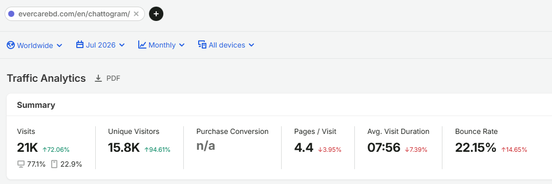This screenshot has width=552, height=184.
Task: Click the 22.15% bounce rate value
Action: (476, 148)
